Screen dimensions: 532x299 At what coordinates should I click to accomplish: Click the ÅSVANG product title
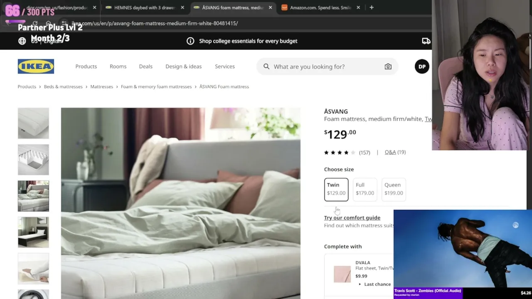336,111
